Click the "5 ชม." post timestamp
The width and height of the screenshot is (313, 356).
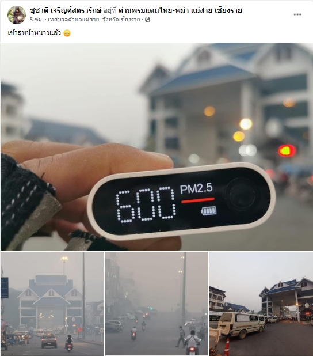(36, 20)
